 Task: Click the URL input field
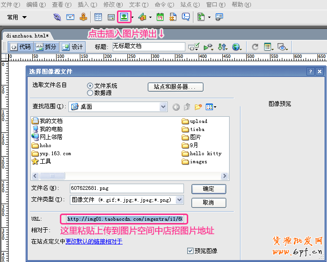point(124,219)
